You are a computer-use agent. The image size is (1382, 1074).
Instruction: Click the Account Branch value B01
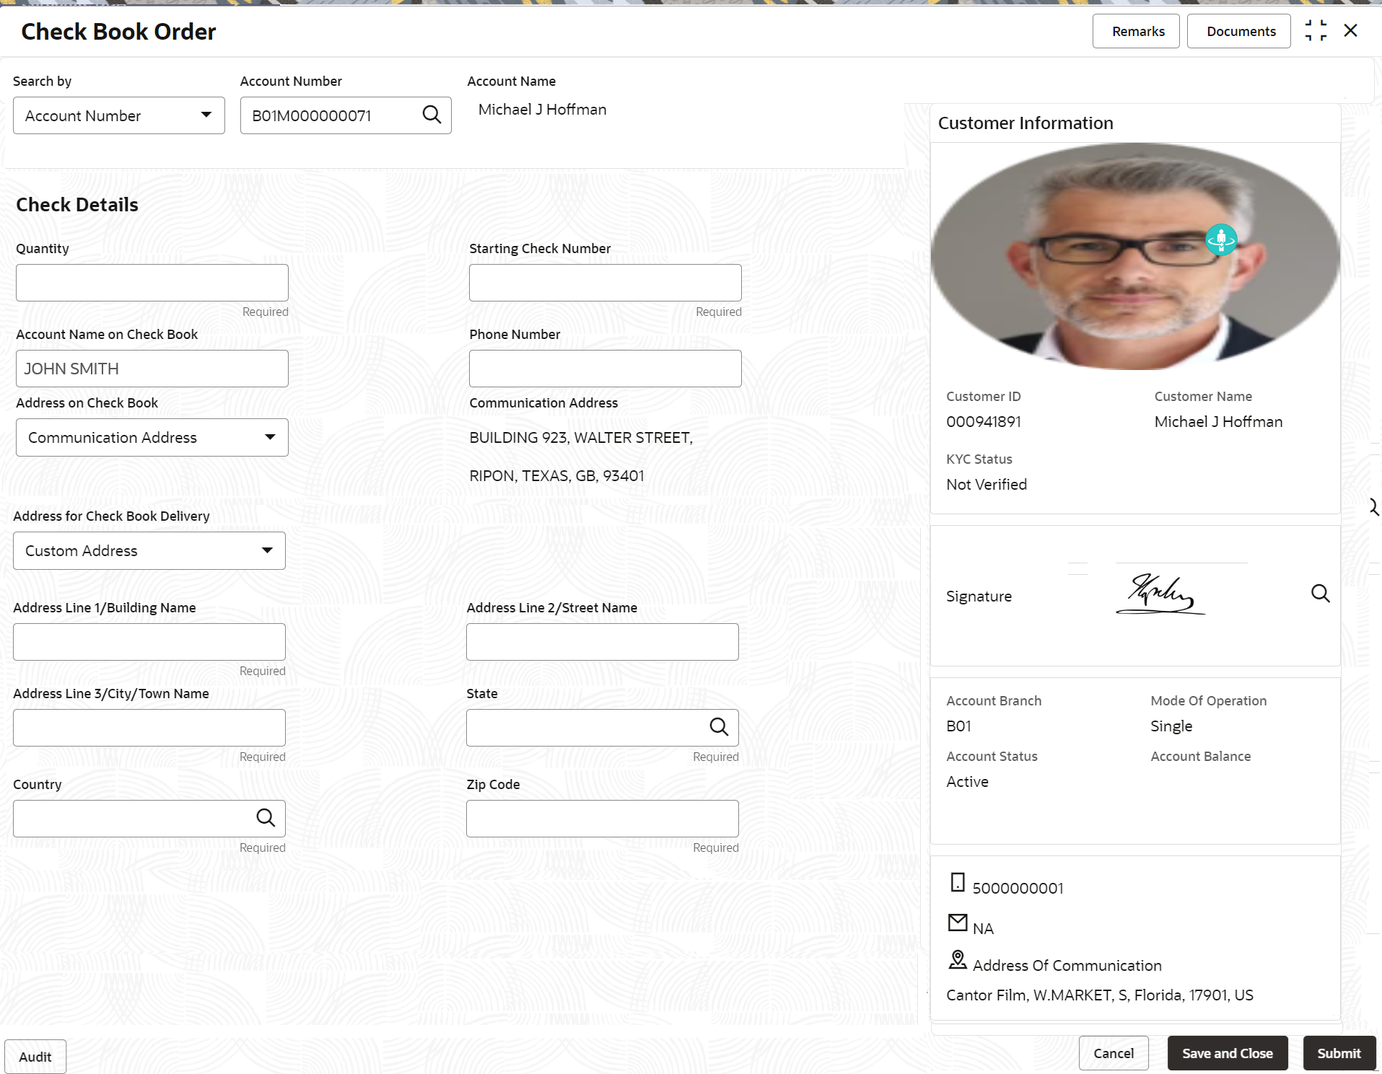pyautogui.click(x=958, y=726)
